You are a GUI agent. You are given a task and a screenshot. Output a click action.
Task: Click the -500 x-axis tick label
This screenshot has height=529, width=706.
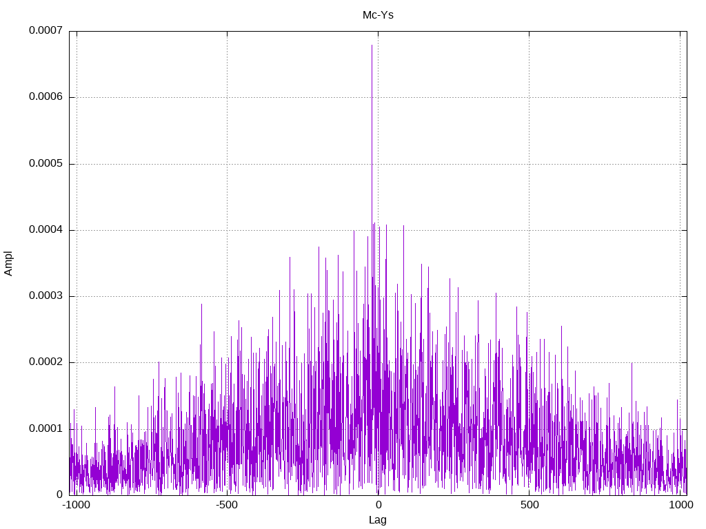click(x=226, y=505)
